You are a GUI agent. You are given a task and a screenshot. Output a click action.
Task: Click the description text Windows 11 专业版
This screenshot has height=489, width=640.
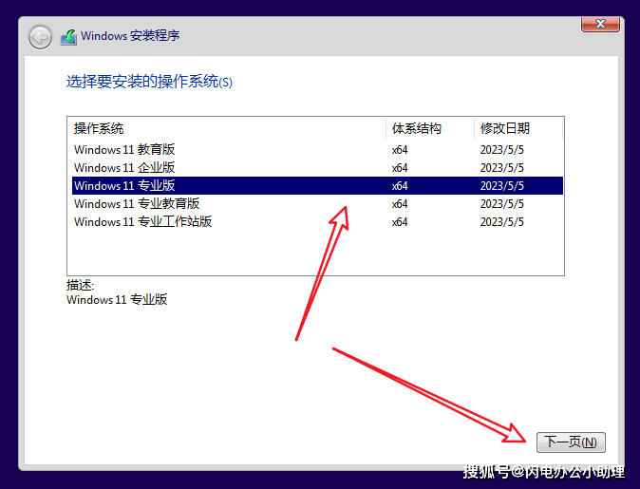point(117,300)
